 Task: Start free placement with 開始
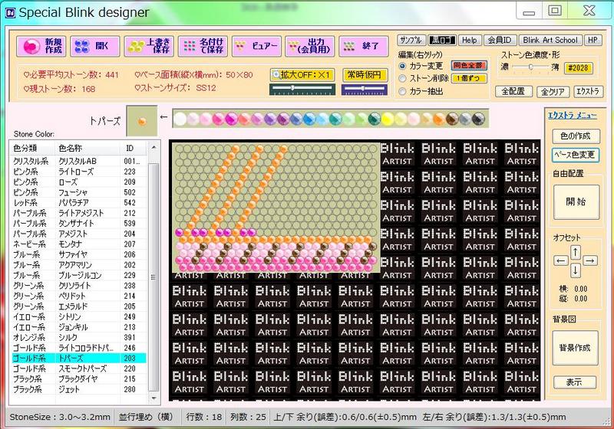tap(576, 202)
